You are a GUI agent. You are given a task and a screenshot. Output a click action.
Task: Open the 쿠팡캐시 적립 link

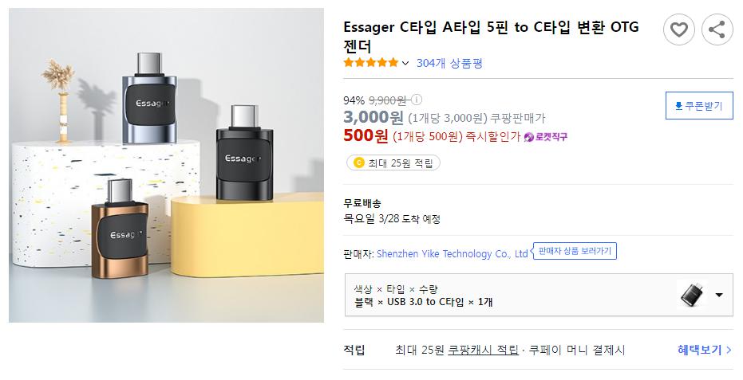[x=483, y=351]
